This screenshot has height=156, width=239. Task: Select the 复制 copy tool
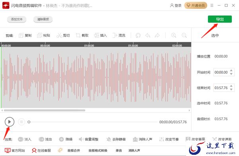click(25, 35)
